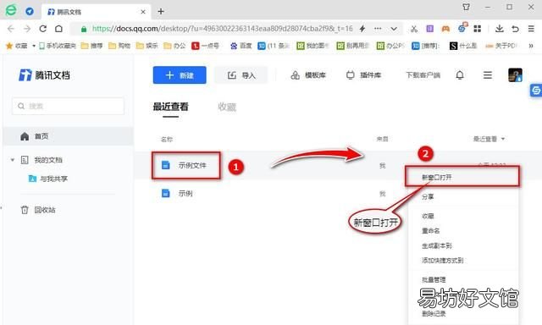
Task: Click the scissors screenshot icon
Action: tap(414, 29)
